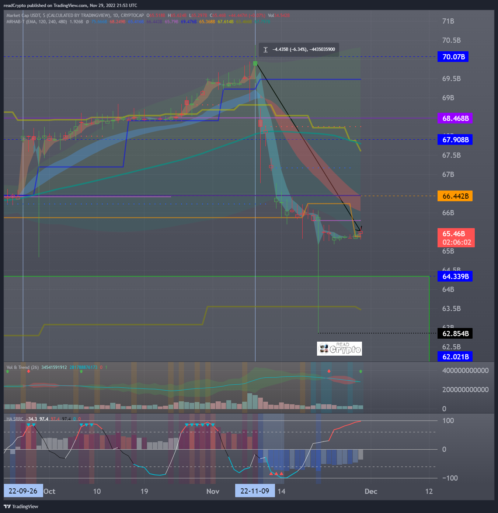Click the first red down arrow in Vol & Trend
498x513 pixels.
28,371
